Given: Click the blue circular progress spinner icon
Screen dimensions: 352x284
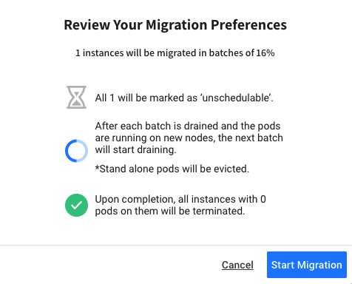Looking at the screenshot, I should tap(76, 151).
